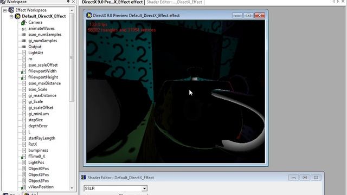Select the L variable
The height and width of the screenshot is (195, 347).
pos(29,132)
